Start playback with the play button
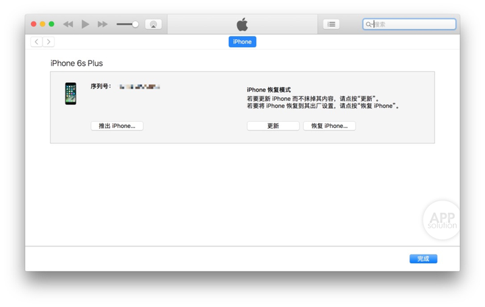 point(85,24)
